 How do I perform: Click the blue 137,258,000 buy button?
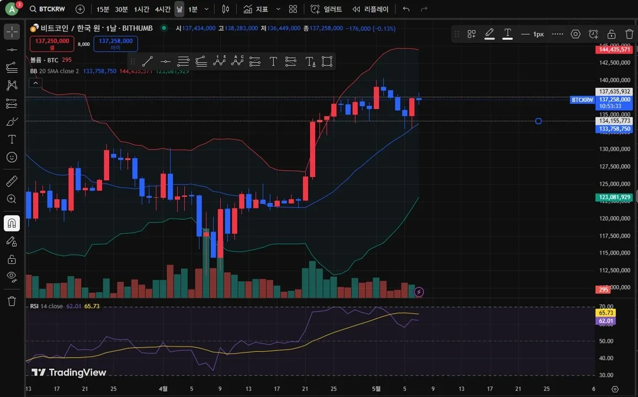pos(115,44)
